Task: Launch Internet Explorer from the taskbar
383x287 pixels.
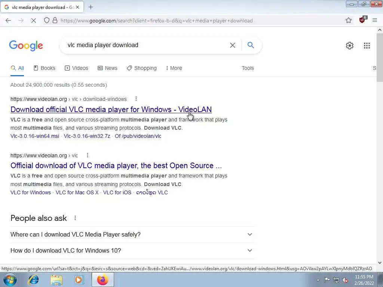Action: (33, 280)
